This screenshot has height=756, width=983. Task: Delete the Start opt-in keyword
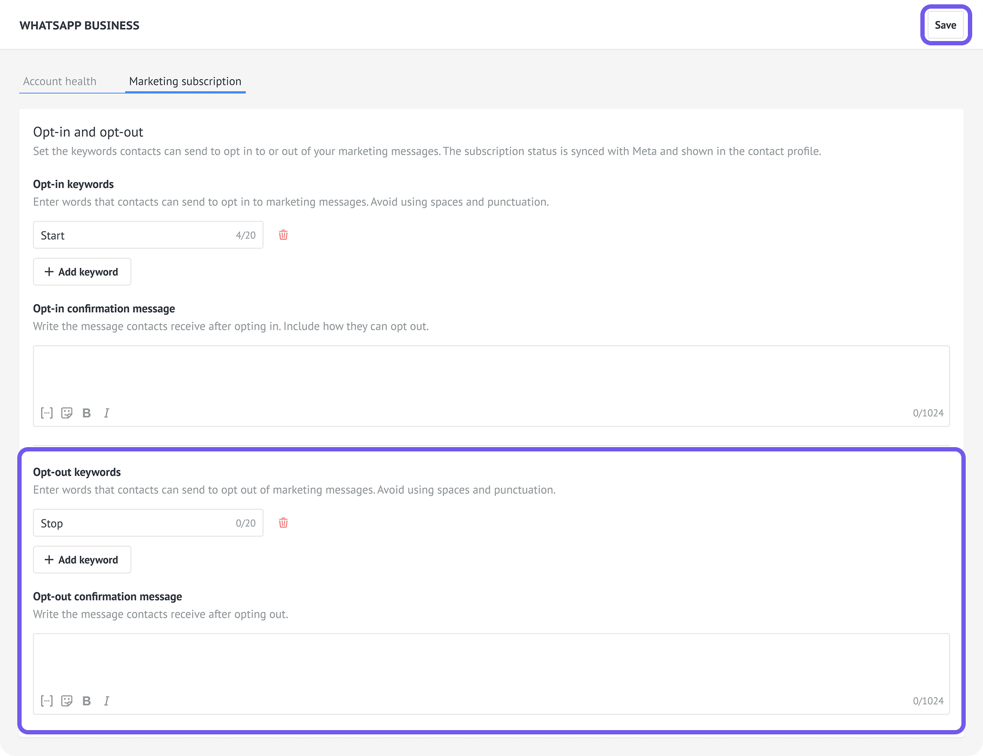[x=283, y=235]
